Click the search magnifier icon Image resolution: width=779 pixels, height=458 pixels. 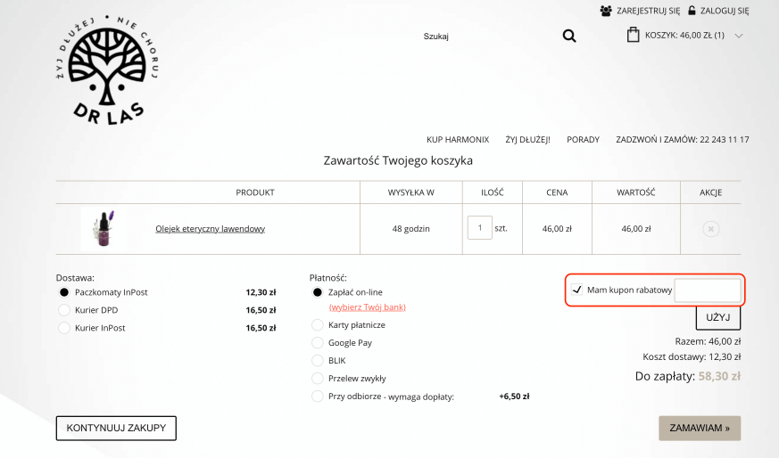coord(569,36)
